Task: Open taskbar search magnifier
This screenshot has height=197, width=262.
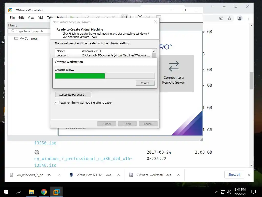Action: [18, 192]
